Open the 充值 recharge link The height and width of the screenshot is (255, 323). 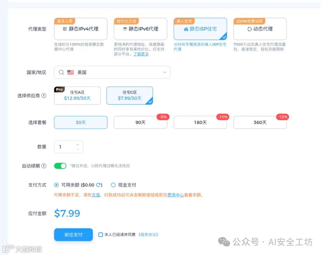(x=96, y=195)
